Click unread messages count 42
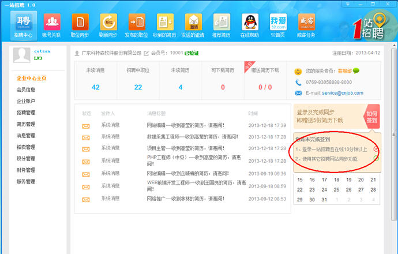This screenshot has height=254, width=398. click(96, 87)
